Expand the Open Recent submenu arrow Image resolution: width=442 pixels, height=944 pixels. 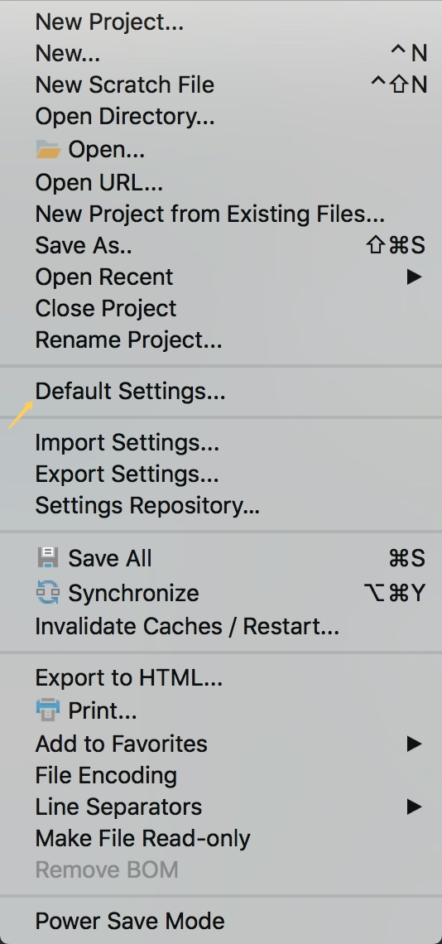coord(415,277)
